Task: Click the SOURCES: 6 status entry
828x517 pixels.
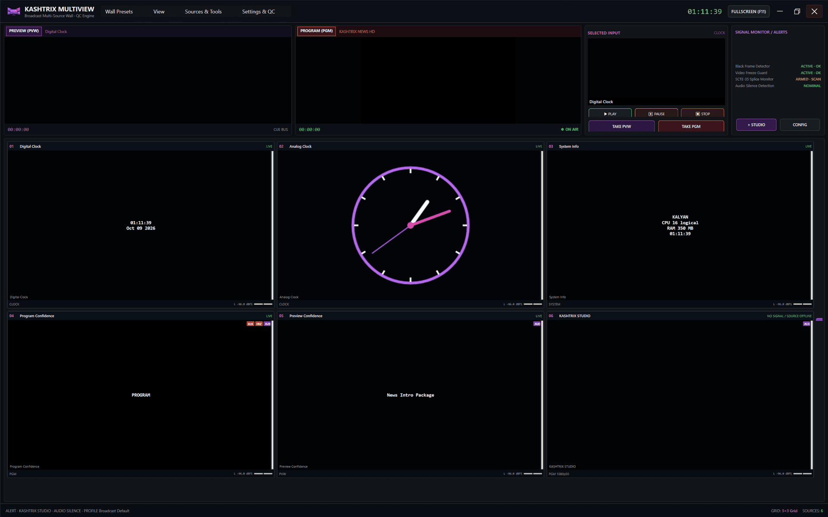Action: coord(812,511)
